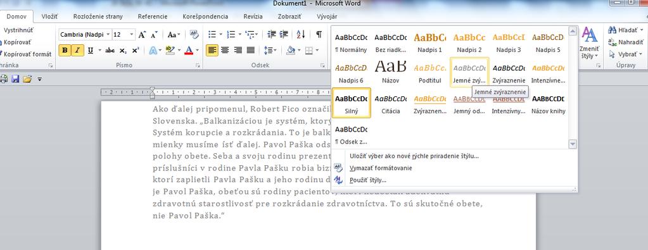Open Referencie tab
The width and height of the screenshot is (648, 250).
[153, 16]
